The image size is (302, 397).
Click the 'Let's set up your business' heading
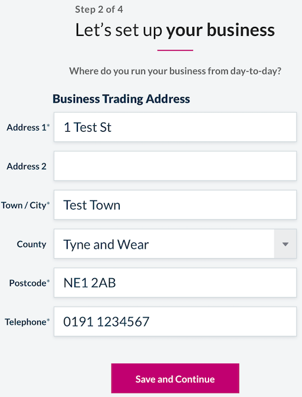[175, 30]
